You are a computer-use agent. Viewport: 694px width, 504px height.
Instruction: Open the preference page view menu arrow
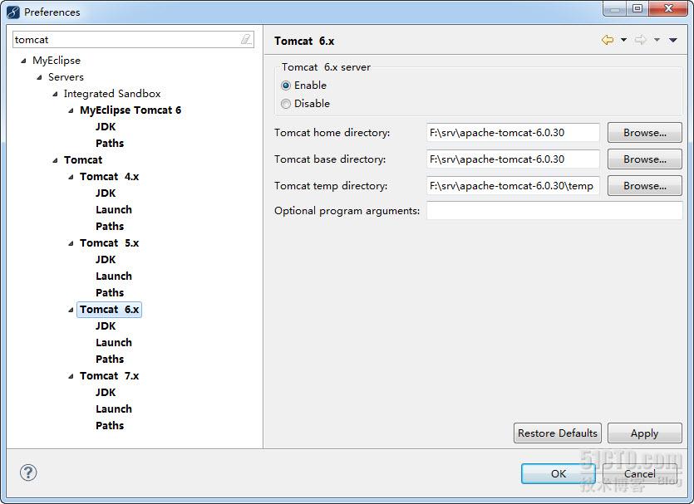coord(672,40)
